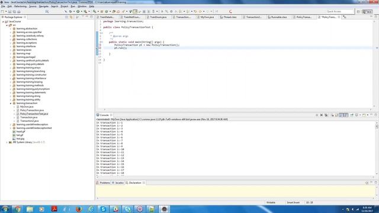The width and height of the screenshot is (379, 213).
Task: Open the Navigate menu
Action: pyautogui.click(x=43, y=7)
